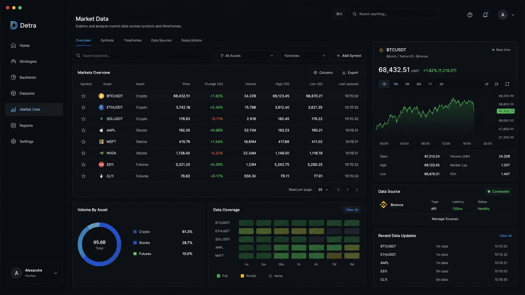
Task: Focus the Search anything field
Action: point(394,14)
